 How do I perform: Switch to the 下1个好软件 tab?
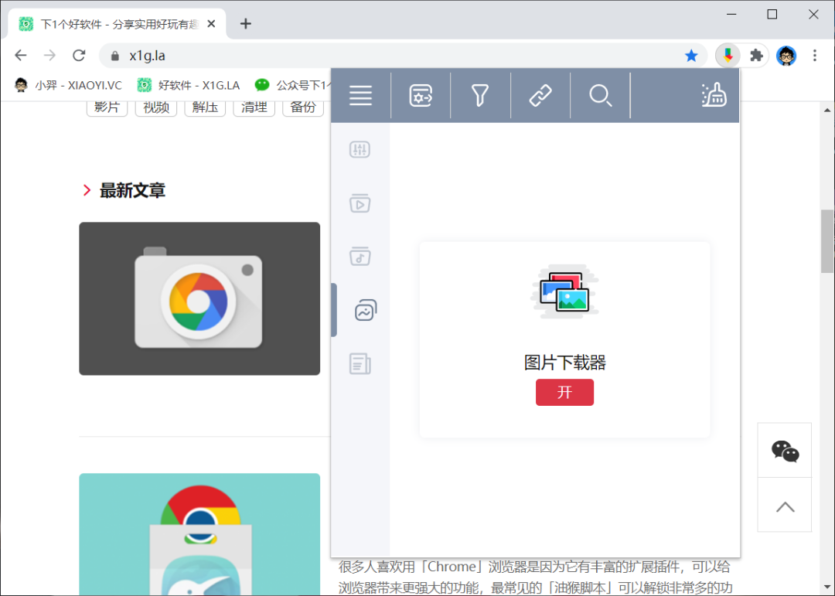click(x=118, y=24)
